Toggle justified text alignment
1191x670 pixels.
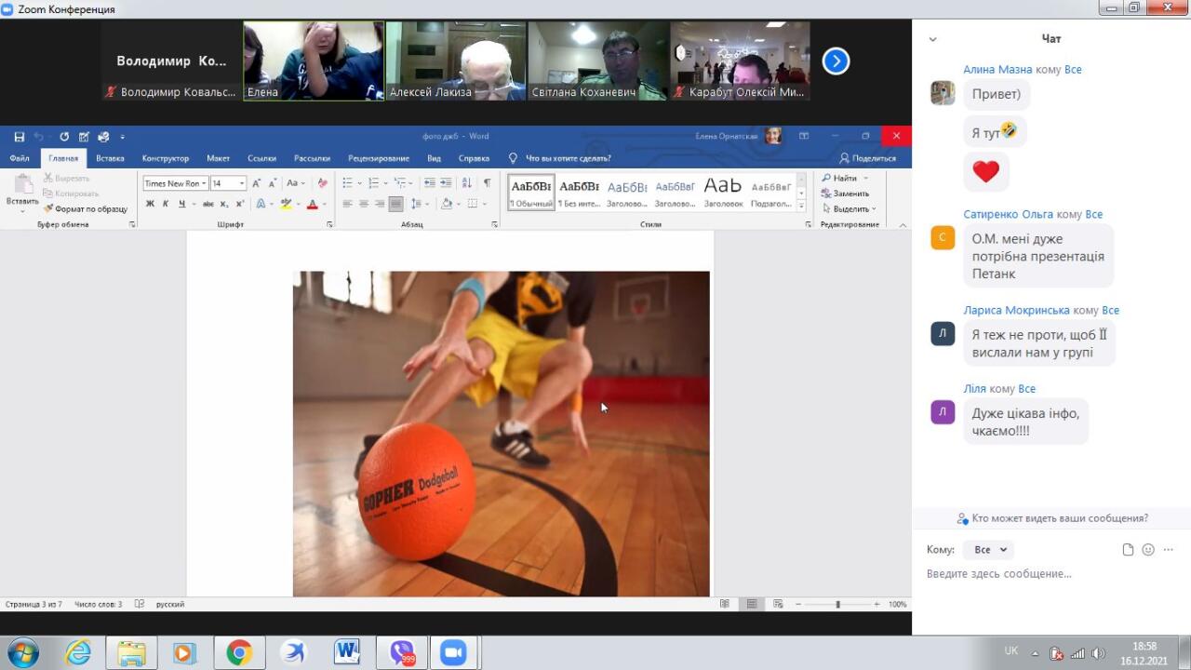pos(395,204)
